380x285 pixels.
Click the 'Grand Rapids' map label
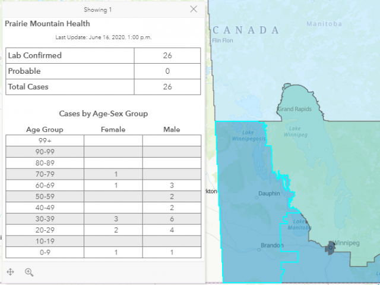coord(294,109)
